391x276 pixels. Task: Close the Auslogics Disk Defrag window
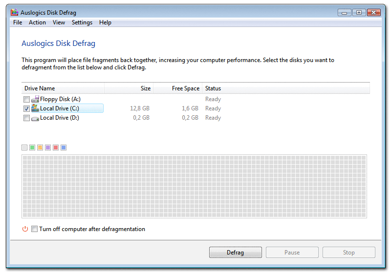(x=374, y=13)
